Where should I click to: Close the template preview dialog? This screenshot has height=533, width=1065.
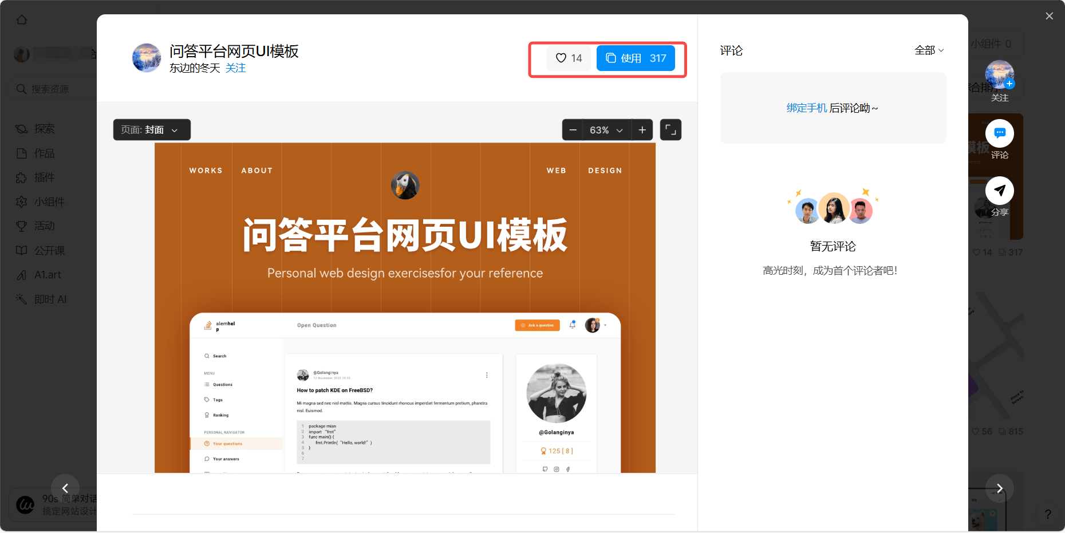click(x=1049, y=16)
